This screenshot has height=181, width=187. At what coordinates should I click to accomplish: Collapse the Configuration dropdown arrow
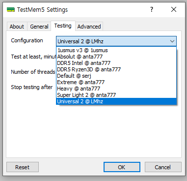pyautogui.click(x=172, y=41)
